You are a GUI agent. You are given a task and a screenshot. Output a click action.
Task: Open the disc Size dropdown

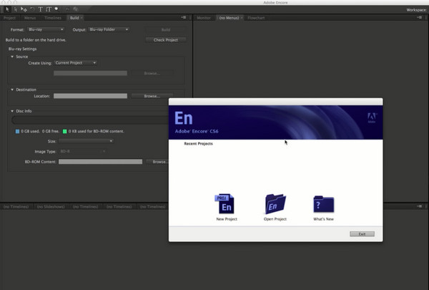click(86, 141)
